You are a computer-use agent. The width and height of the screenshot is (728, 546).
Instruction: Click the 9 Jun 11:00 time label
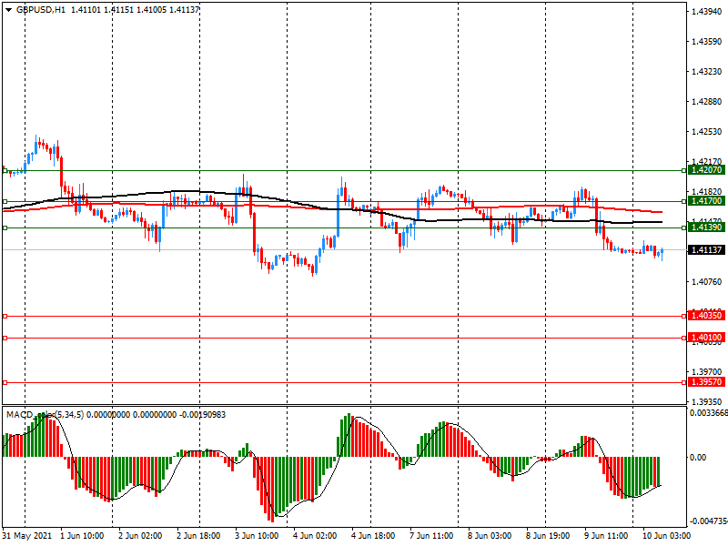[x=606, y=536]
